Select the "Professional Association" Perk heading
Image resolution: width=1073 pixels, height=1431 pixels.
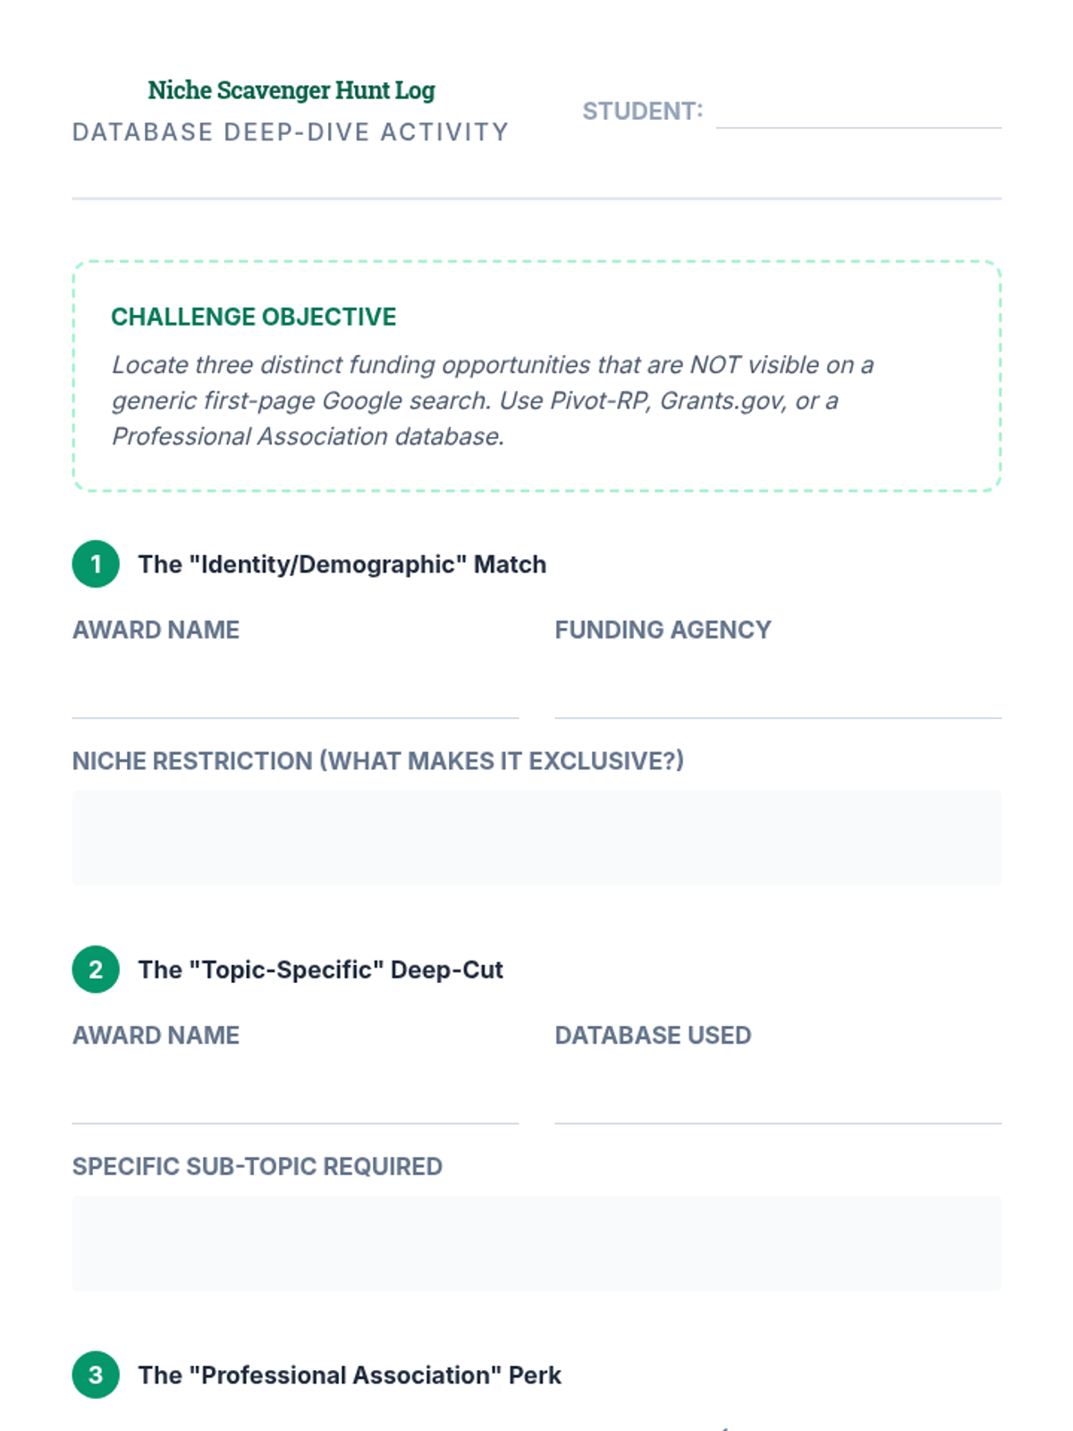(350, 1375)
